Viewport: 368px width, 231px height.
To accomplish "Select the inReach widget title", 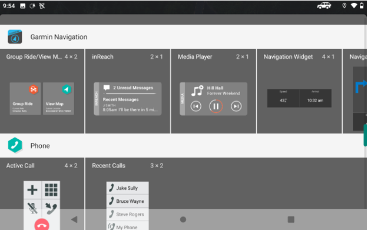I will [102, 57].
